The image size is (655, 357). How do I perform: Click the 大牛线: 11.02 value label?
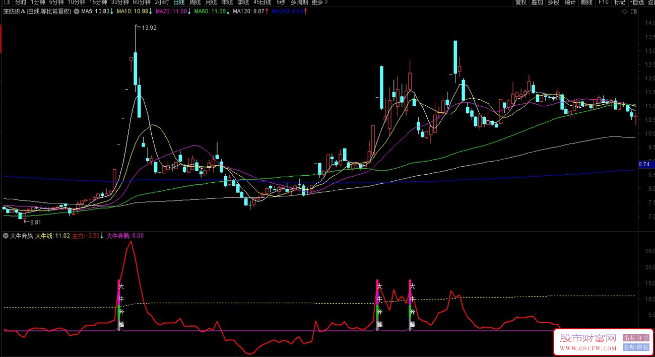[52, 235]
